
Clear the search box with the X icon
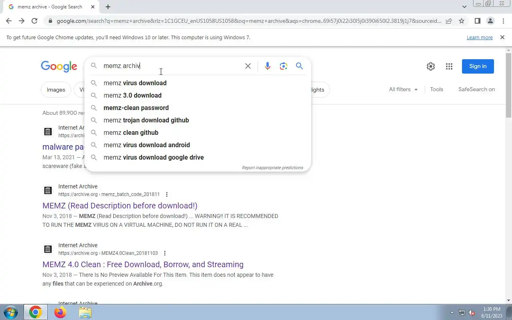coord(248,66)
